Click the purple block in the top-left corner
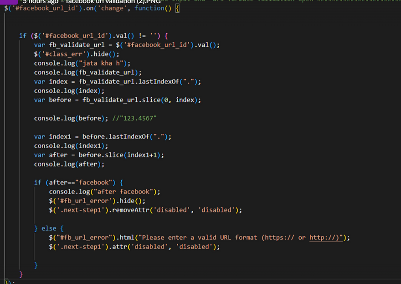 point(9,2)
